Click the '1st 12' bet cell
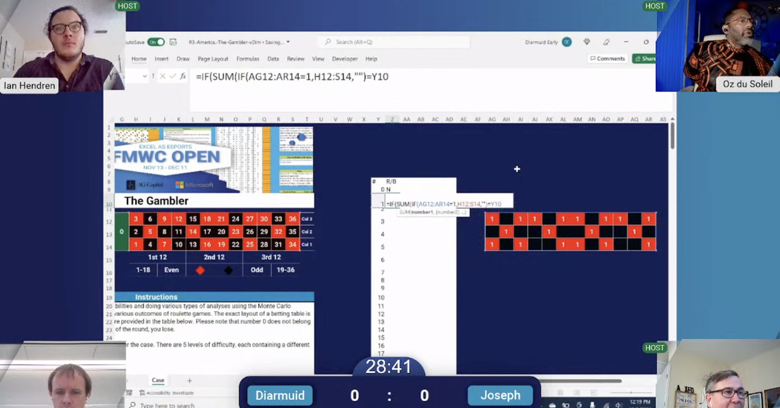Viewport: 780px width, 408px height. coord(157,257)
